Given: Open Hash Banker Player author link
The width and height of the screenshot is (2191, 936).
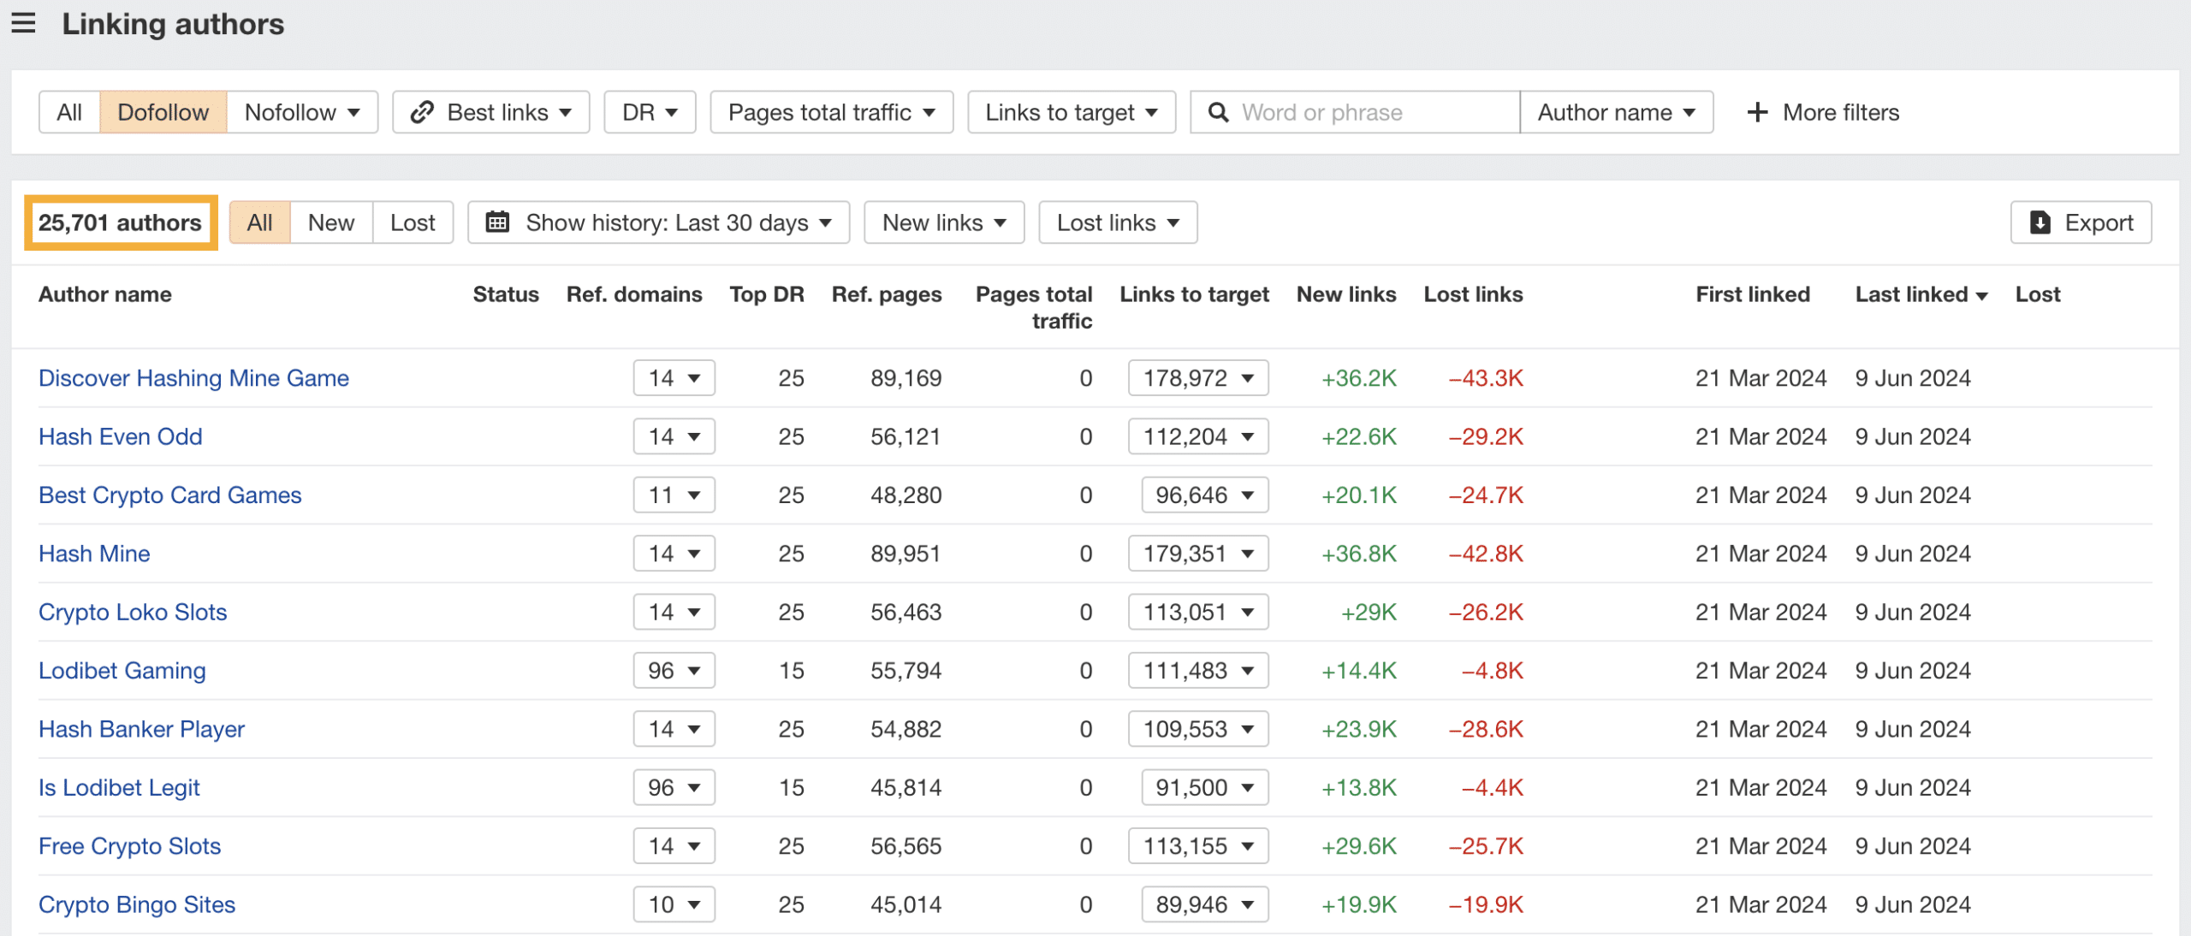Looking at the screenshot, I should [141, 729].
